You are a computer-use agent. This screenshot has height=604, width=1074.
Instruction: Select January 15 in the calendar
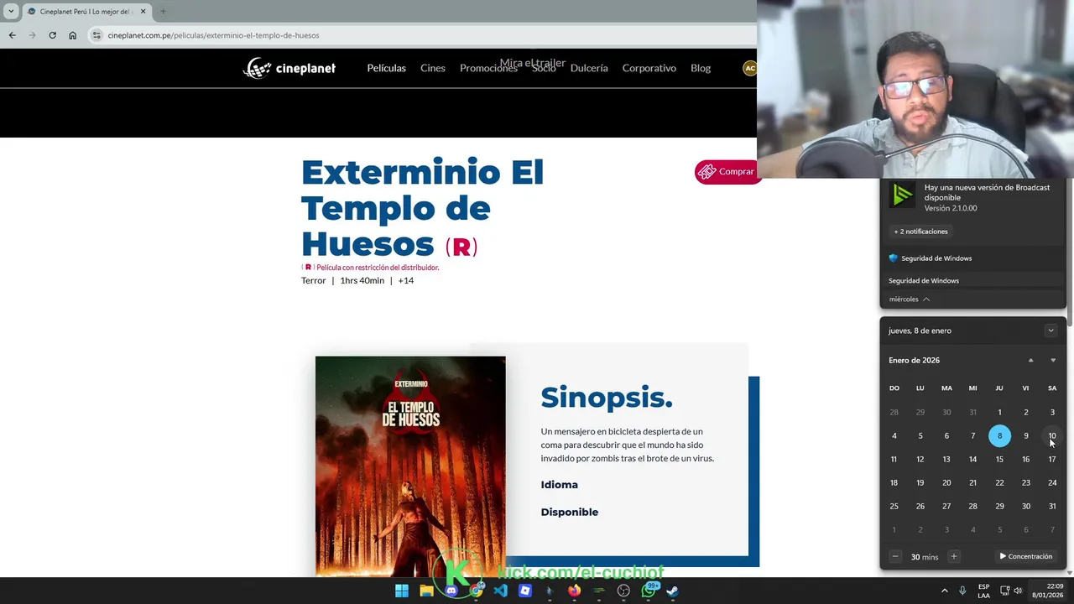tap(999, 459)
